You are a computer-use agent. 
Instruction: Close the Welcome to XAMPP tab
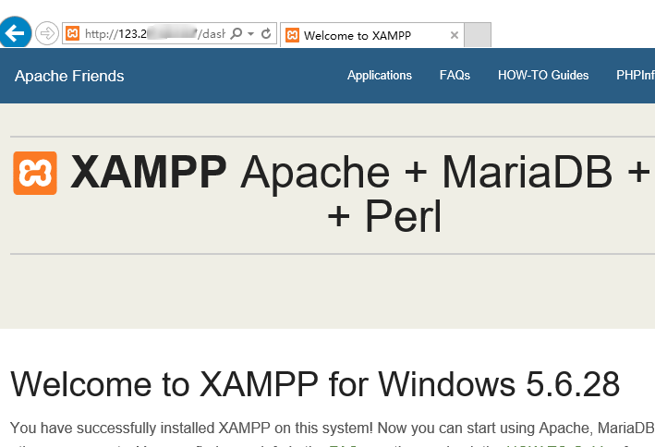click(x=455, y=35)
